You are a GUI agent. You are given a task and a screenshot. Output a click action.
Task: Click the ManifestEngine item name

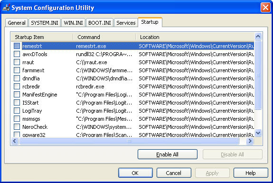(x=40, y=95)
